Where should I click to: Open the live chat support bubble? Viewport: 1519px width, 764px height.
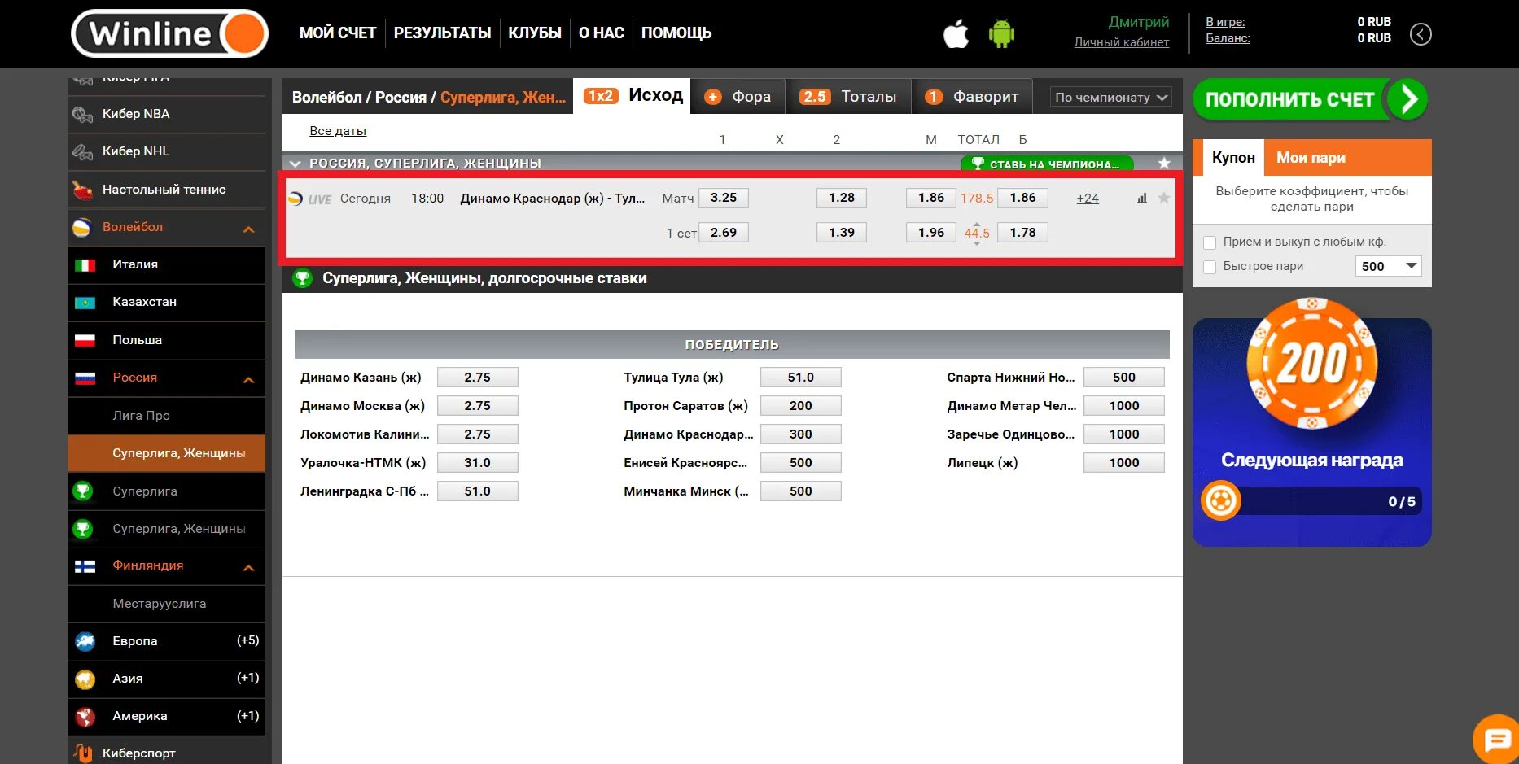pos(1496,739)
